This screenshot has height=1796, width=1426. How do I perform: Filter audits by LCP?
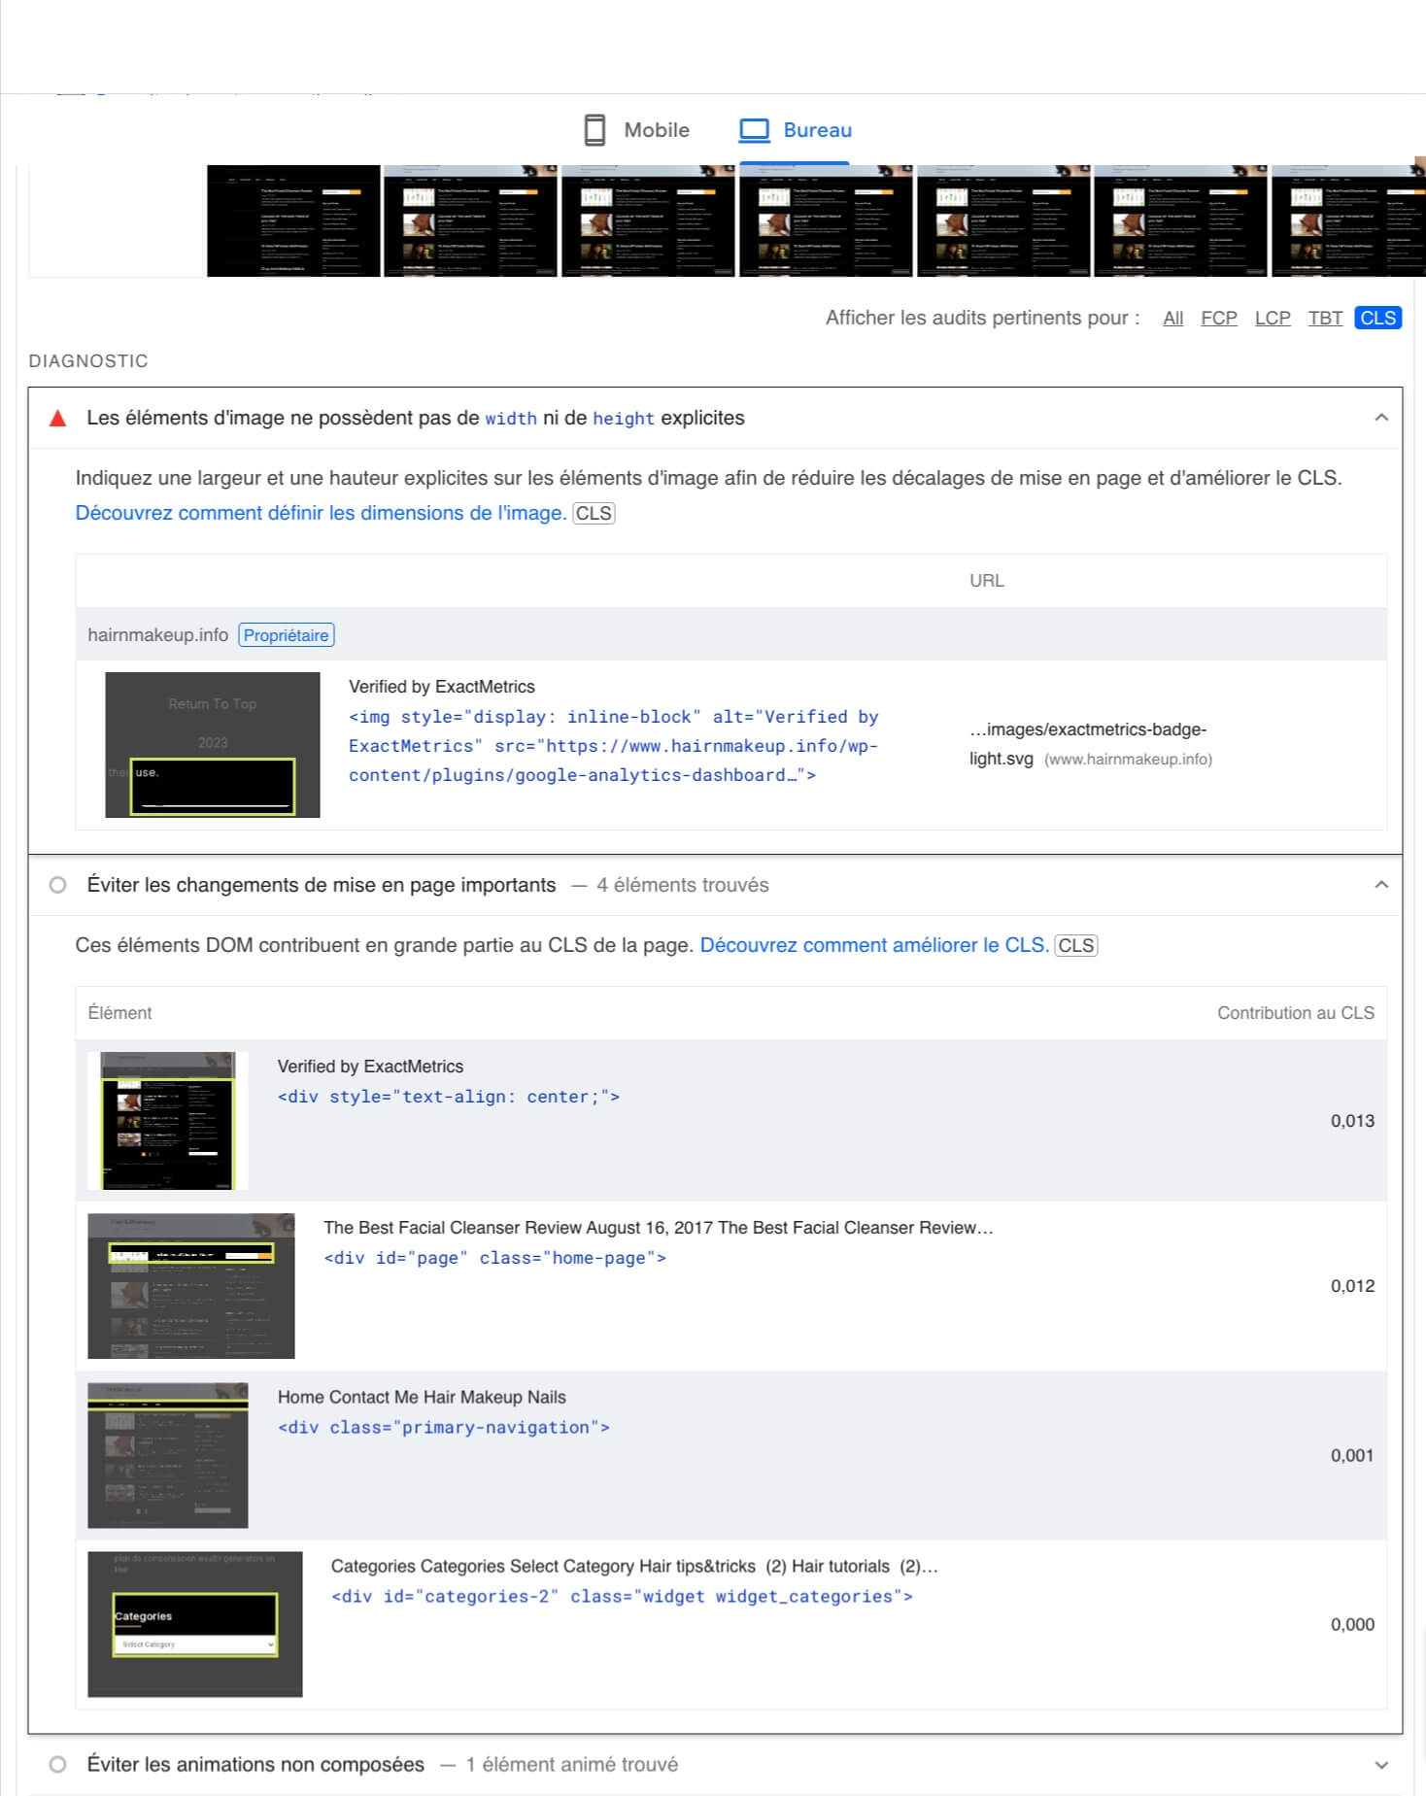(1273, 318)
